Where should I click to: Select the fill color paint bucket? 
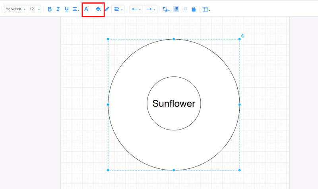click(98, 9)
